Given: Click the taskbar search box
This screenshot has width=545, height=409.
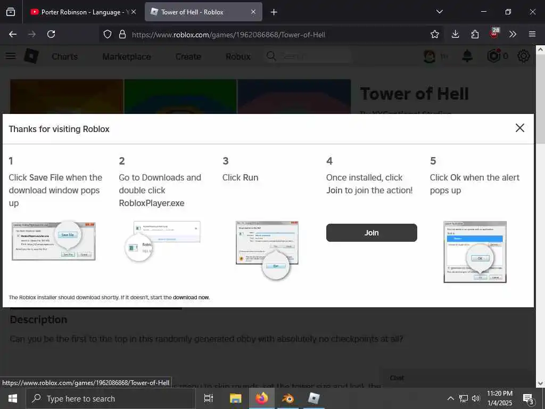Looking at the screenshot, I should click(x=111, y=398).
